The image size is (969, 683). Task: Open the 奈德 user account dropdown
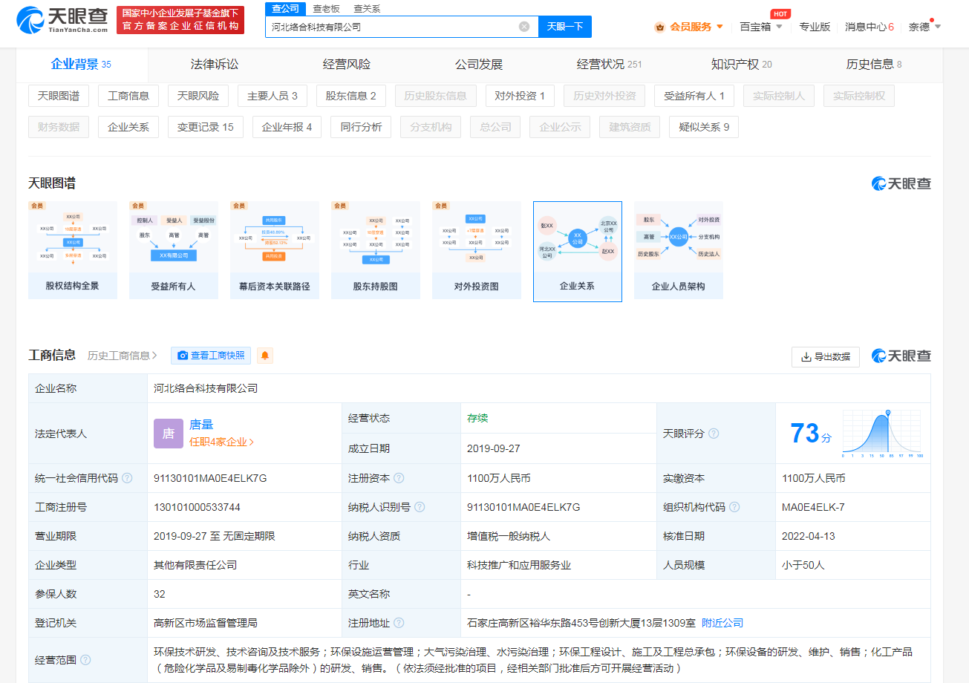[x=924, y=27]
